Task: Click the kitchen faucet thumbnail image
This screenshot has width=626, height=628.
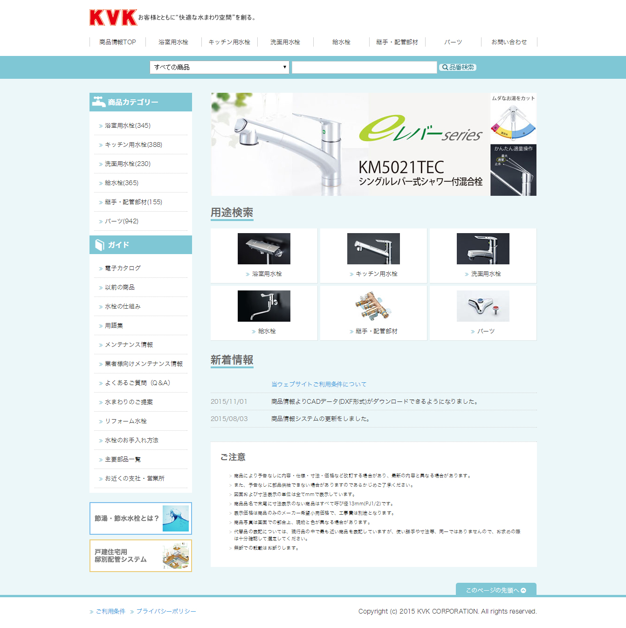Action: 373,248
